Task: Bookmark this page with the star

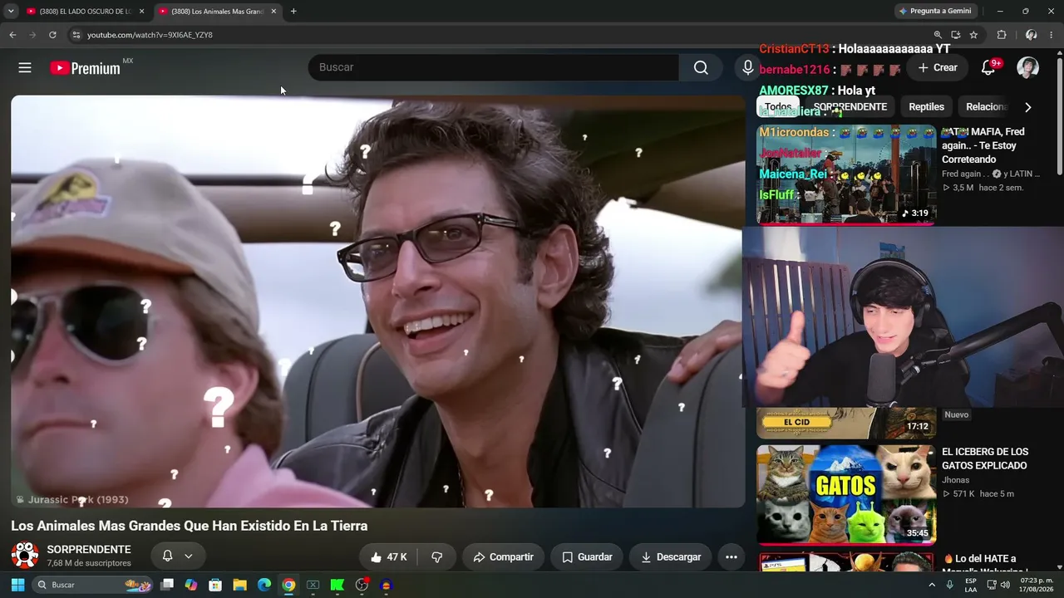Action: click(x=973, y=35)
